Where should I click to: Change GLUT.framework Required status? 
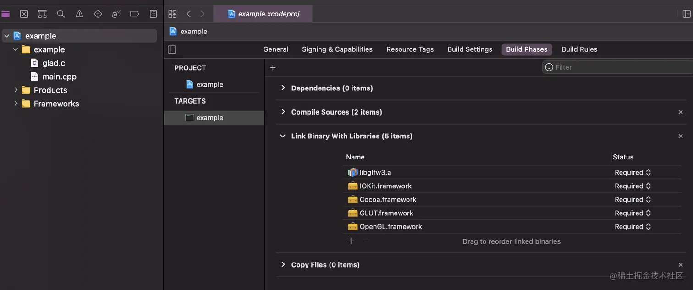pos(632,213)
